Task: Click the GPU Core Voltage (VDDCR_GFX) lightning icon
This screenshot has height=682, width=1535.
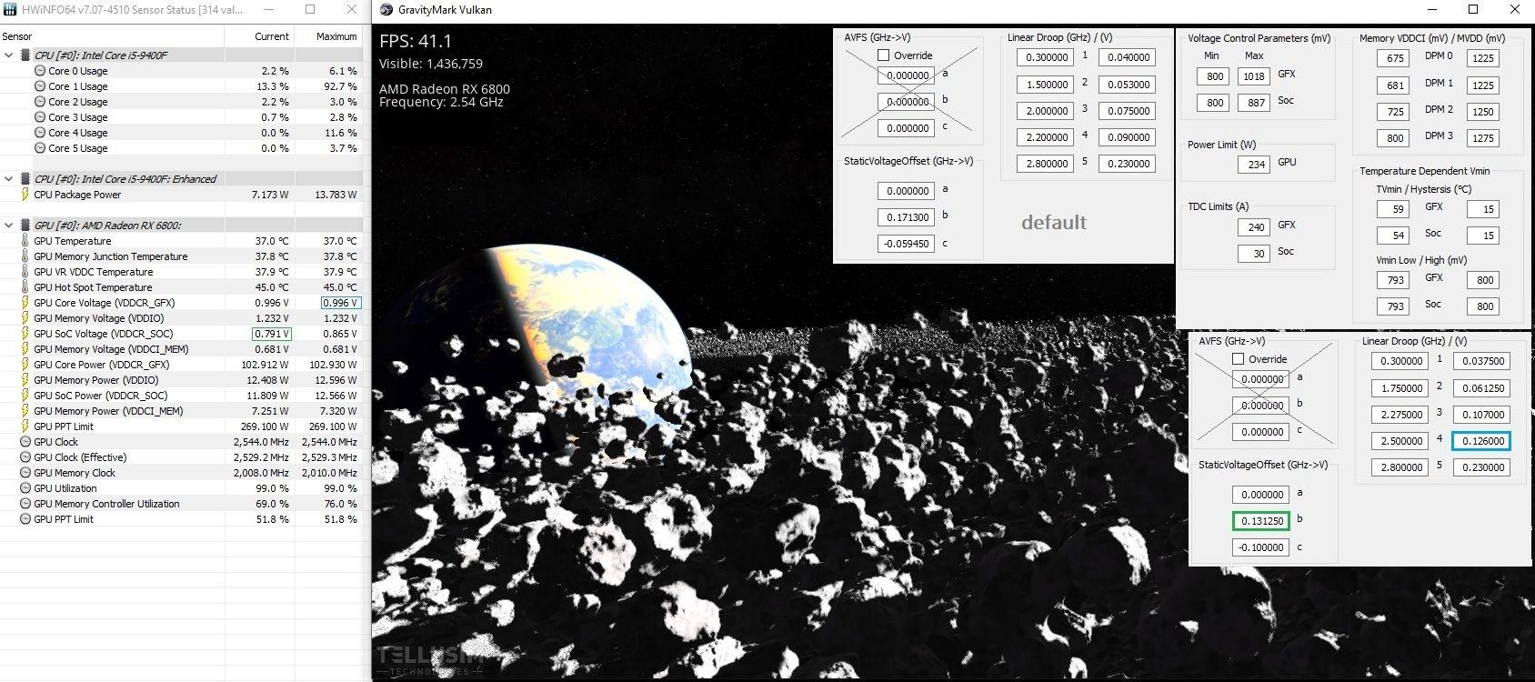Action: click(25, 303)
